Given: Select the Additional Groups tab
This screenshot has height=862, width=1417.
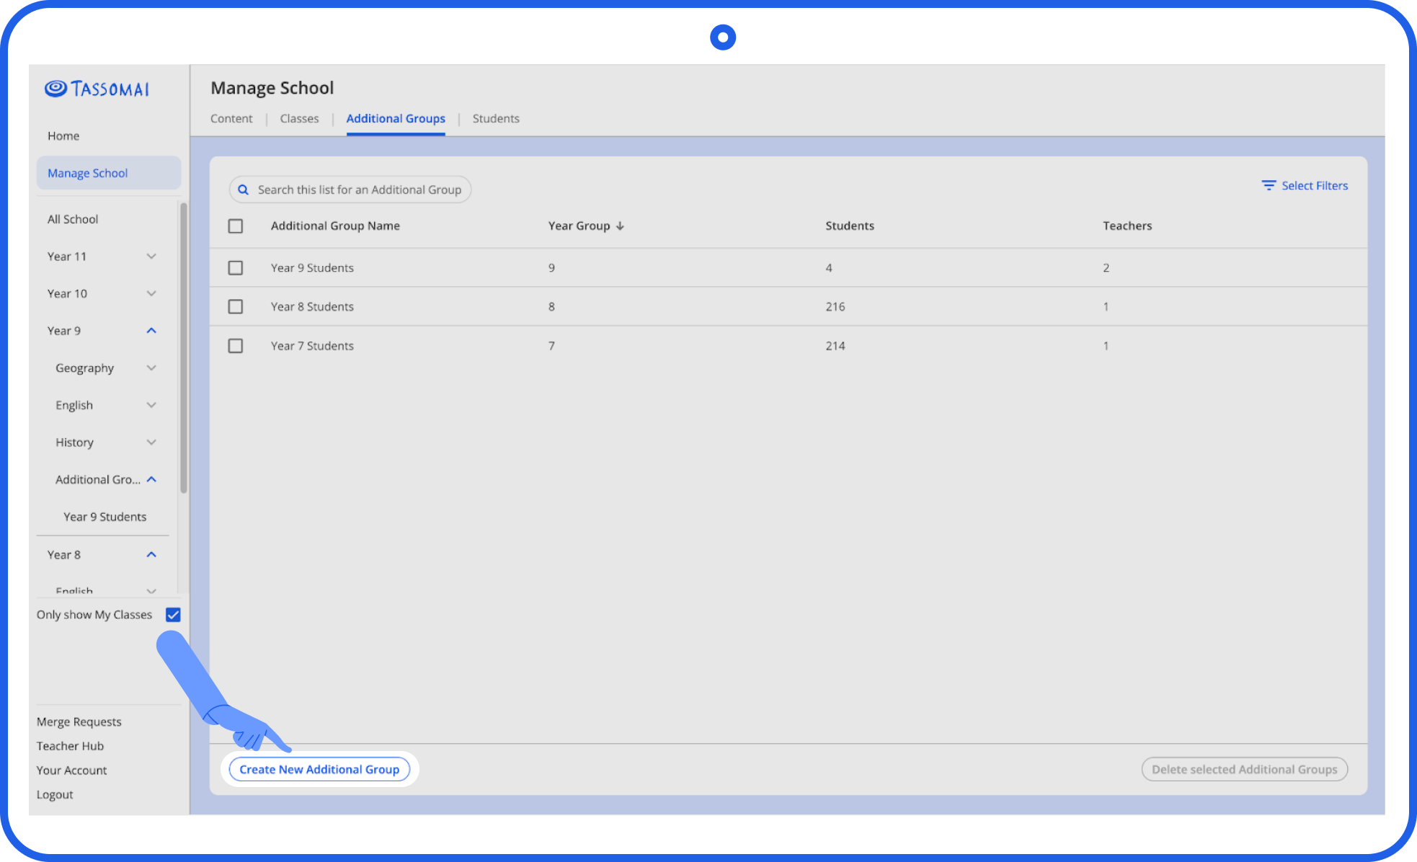Looking at the screenshot, I should point(396,118).
